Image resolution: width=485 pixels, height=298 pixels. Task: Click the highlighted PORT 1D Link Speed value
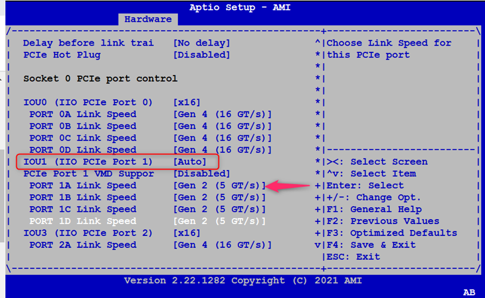tap(219, 221)
